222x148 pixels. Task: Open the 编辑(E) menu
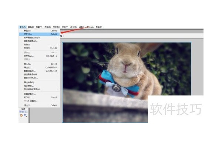coord(31,27)
